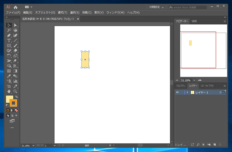Viewport: 232px width, 152px height.
Task: Select the Magic Wand tool
Action: pos(9,30)
